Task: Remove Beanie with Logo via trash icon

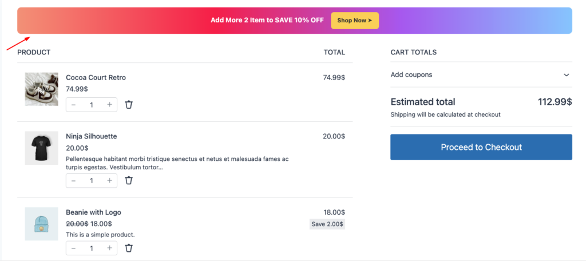Action: tap(129, 248)
